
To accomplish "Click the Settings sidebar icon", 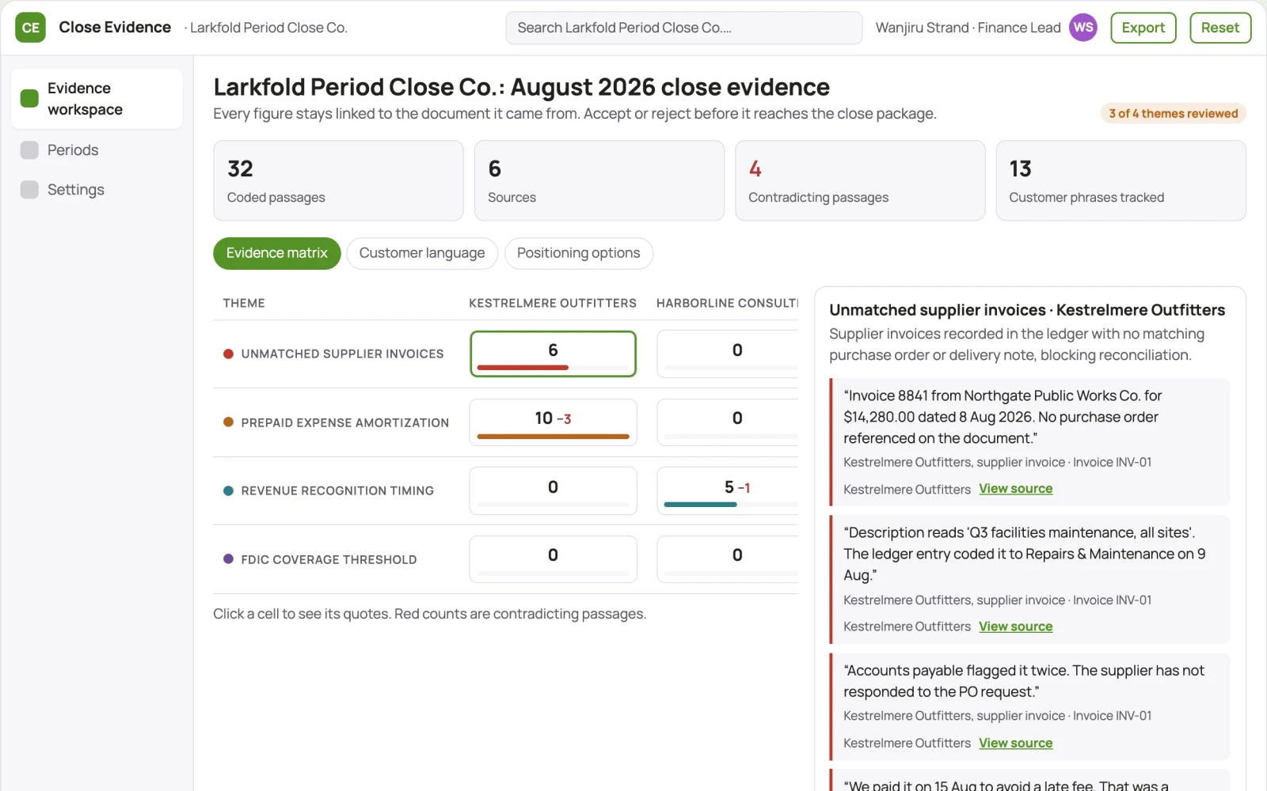I will tap(29, 190).
